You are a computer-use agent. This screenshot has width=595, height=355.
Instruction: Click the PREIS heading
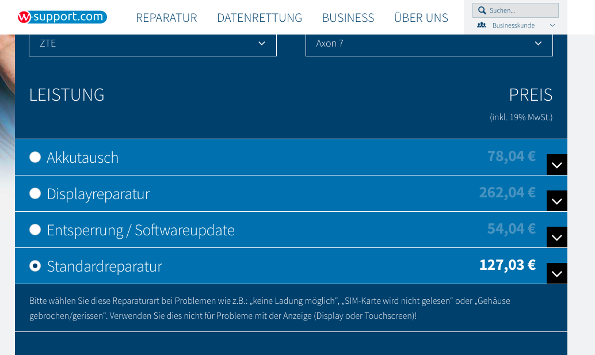coord(531,95)
